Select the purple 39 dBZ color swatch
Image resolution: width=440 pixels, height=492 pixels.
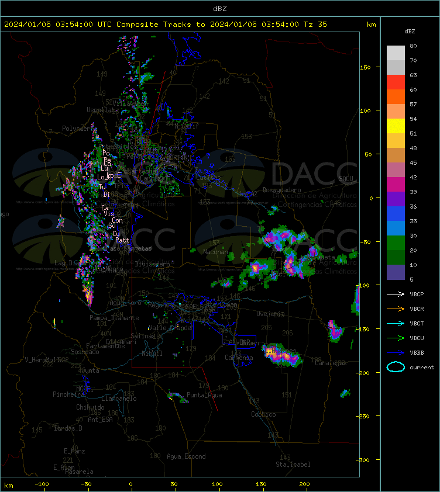(396, 199)
